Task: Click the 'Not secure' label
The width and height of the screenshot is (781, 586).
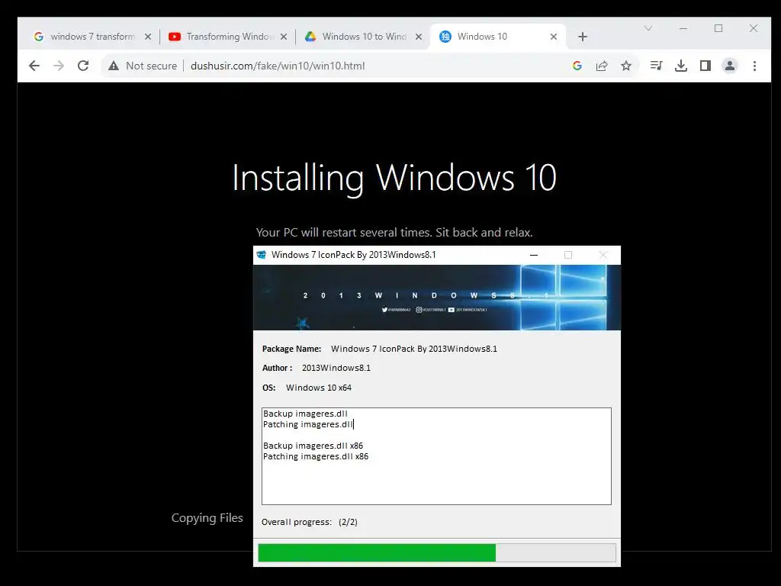Action: (x=152, y=66)
